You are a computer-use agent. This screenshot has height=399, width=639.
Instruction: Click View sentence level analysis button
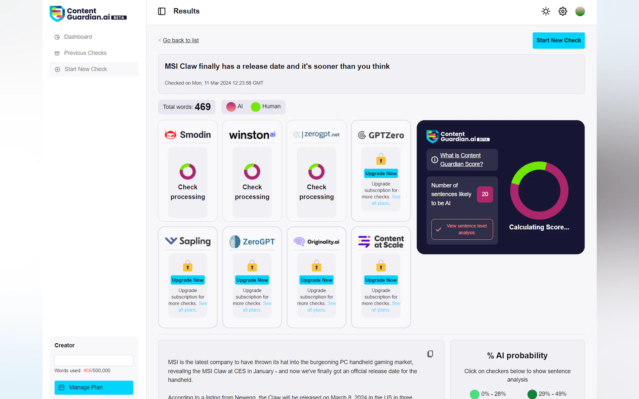(462, 229)
